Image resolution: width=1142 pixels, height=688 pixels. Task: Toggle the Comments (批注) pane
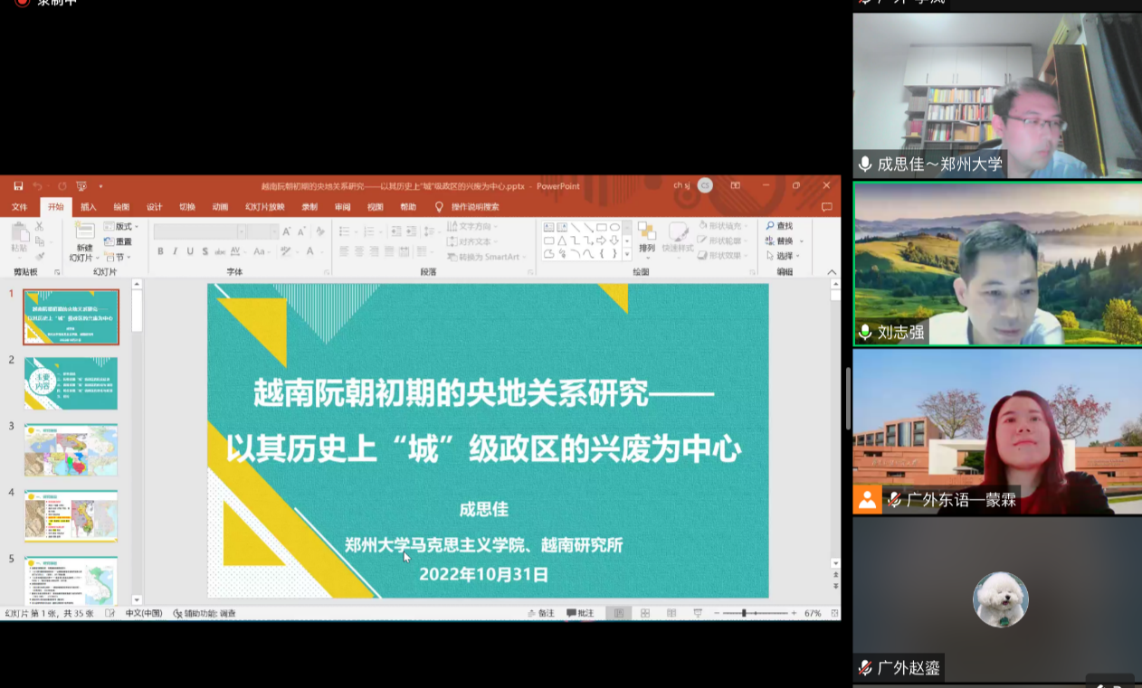[580, 613]
